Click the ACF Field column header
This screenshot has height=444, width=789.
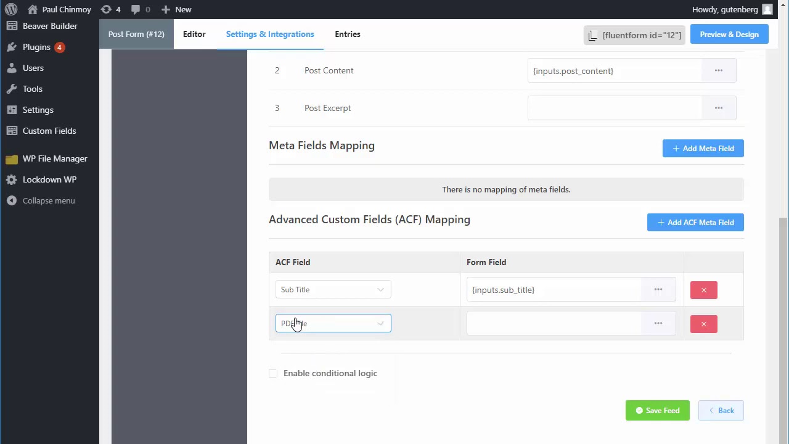pos(293,262)
